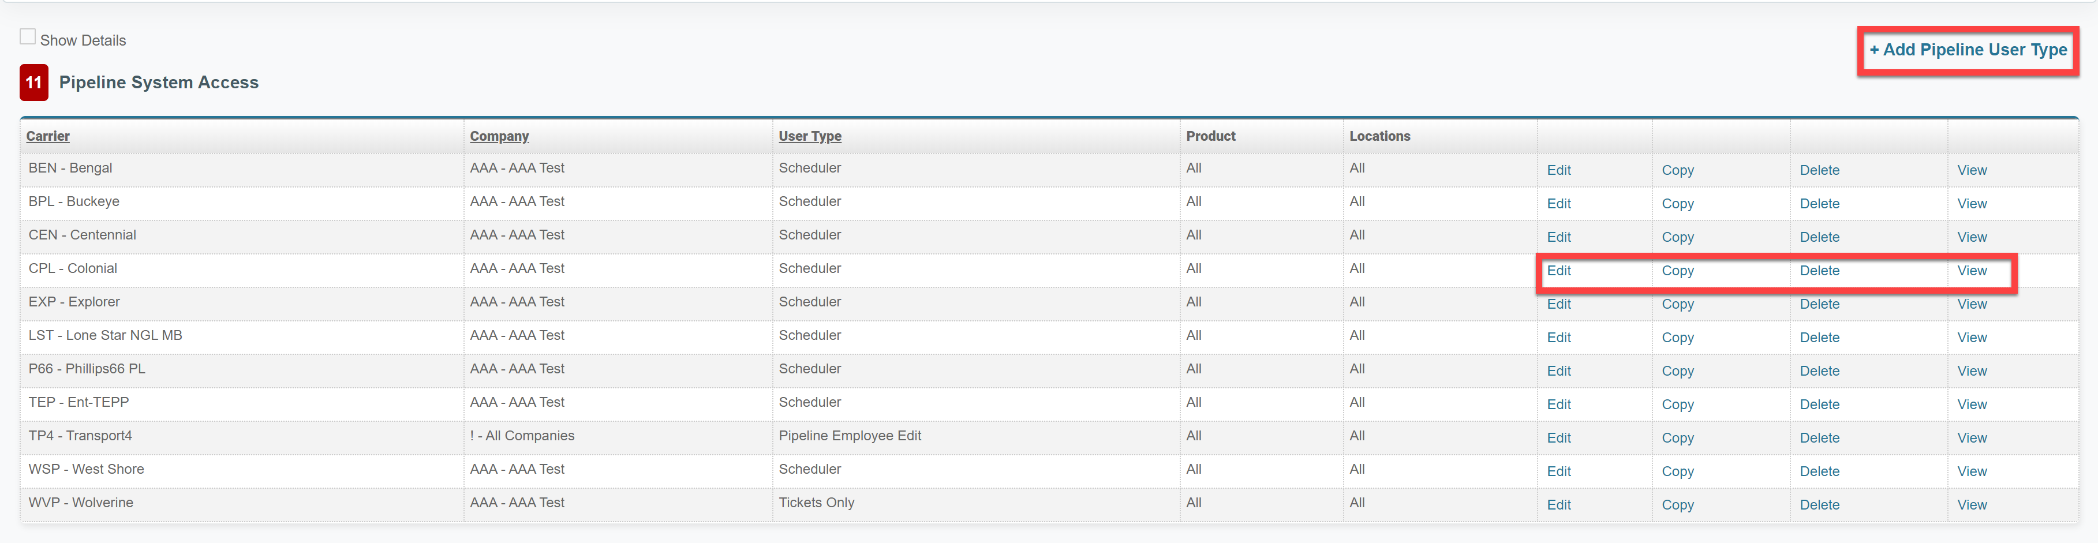Enable the Show Details checkbox
The height and width of the screenshot is (543, 2098).
click(28, 38)
